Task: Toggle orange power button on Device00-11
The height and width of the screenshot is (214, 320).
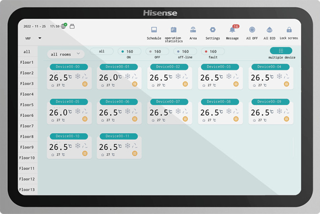Action: [x=134, y=154]
